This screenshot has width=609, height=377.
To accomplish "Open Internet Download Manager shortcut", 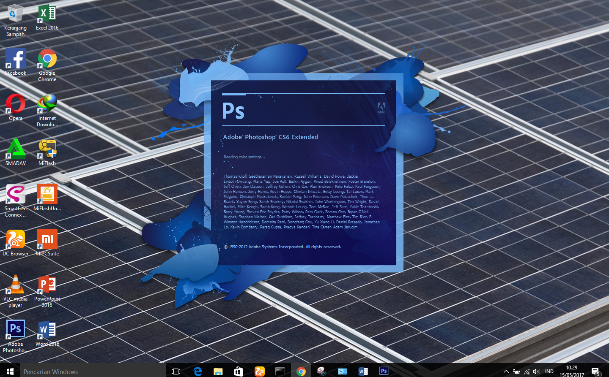I will click(47, 110).
